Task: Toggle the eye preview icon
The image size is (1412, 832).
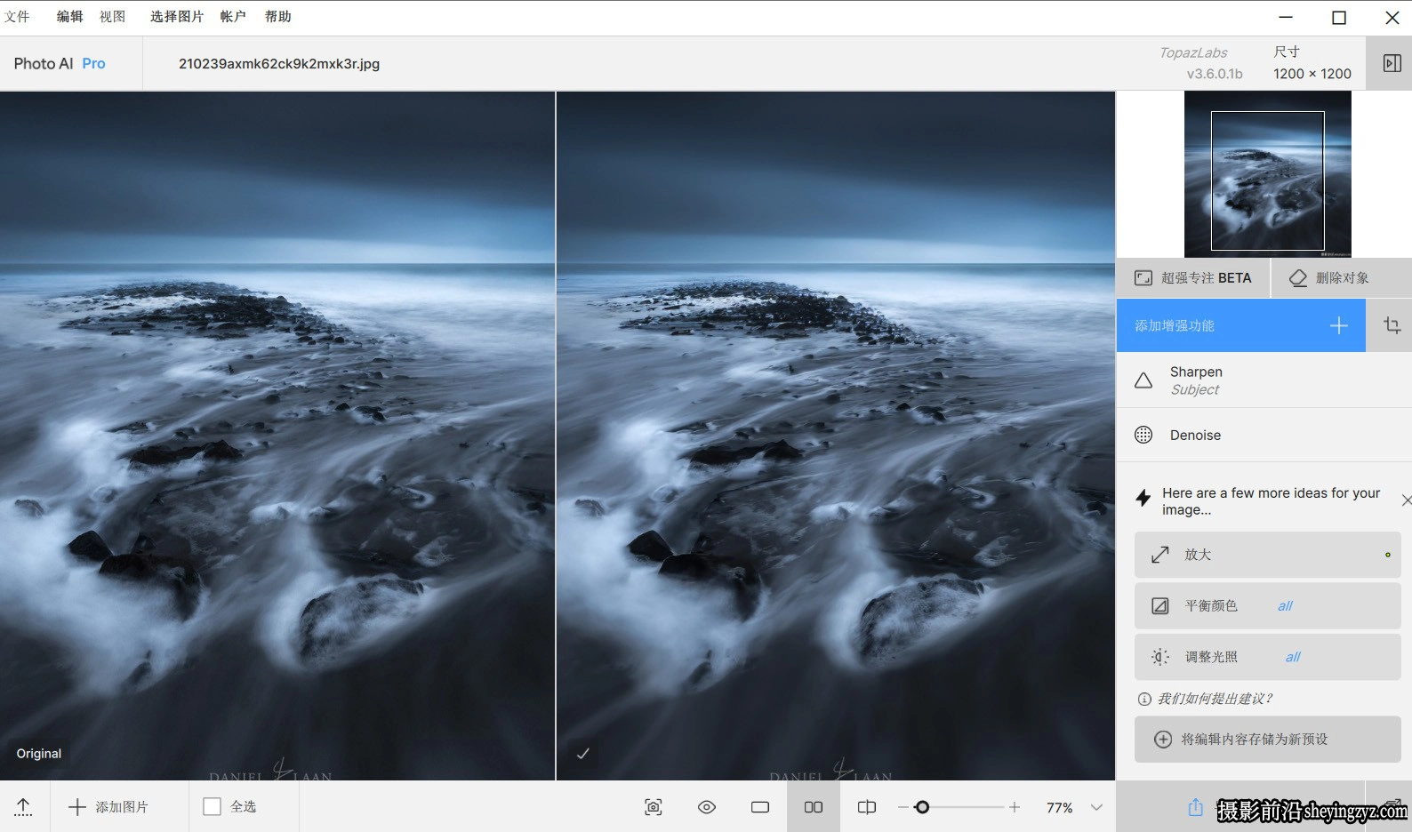Action: 707,807
